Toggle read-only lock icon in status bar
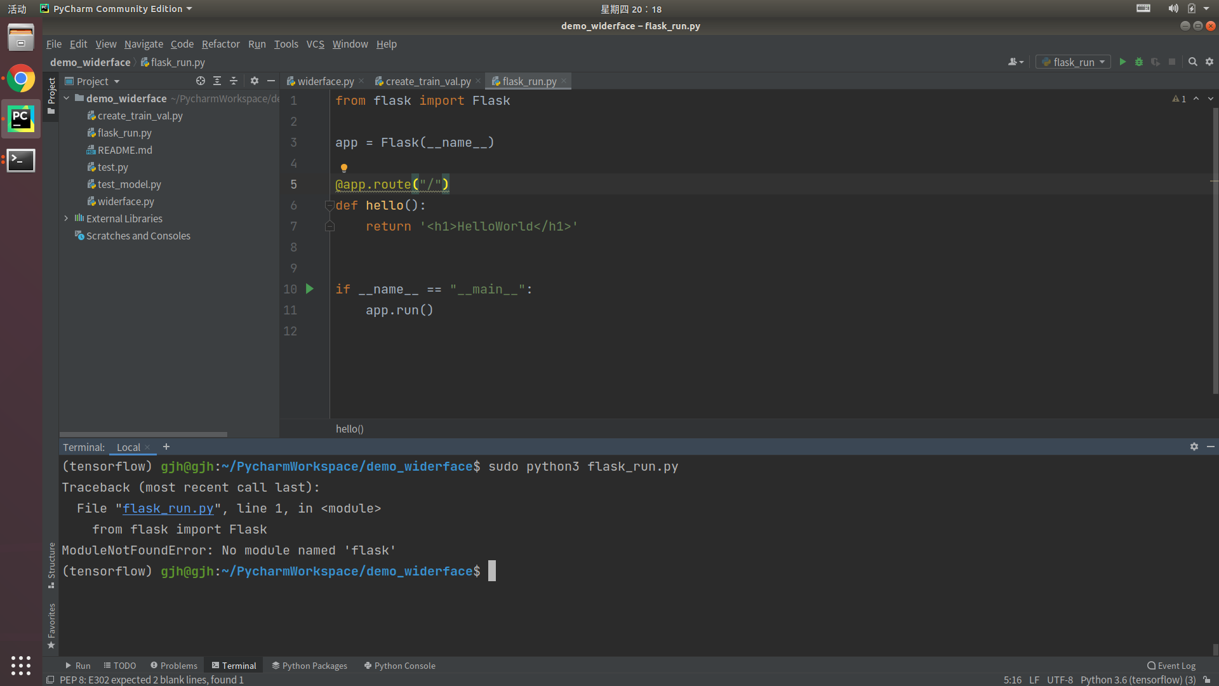Screen dimensions: 1219x686 click(x=1207, y=680)
